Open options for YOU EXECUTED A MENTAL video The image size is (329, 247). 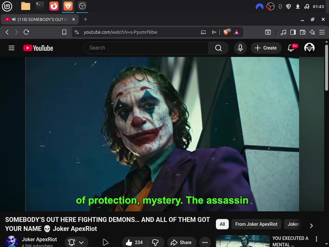click(316, 239)
